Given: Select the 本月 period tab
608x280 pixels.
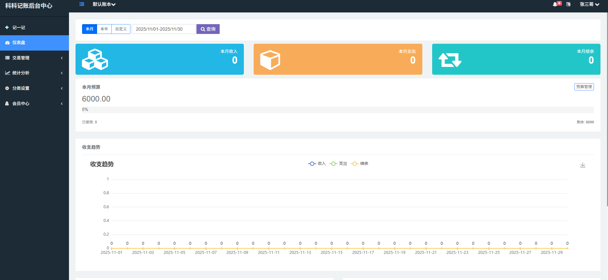Looking at the screenshot, I should point(90,29).
